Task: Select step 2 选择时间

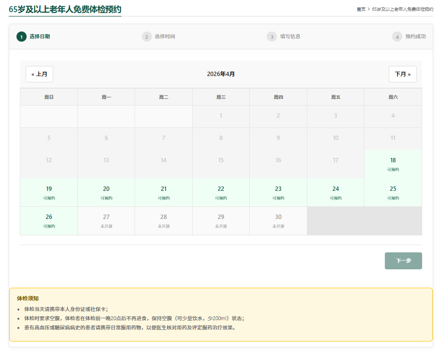Action: click(159, 37)
